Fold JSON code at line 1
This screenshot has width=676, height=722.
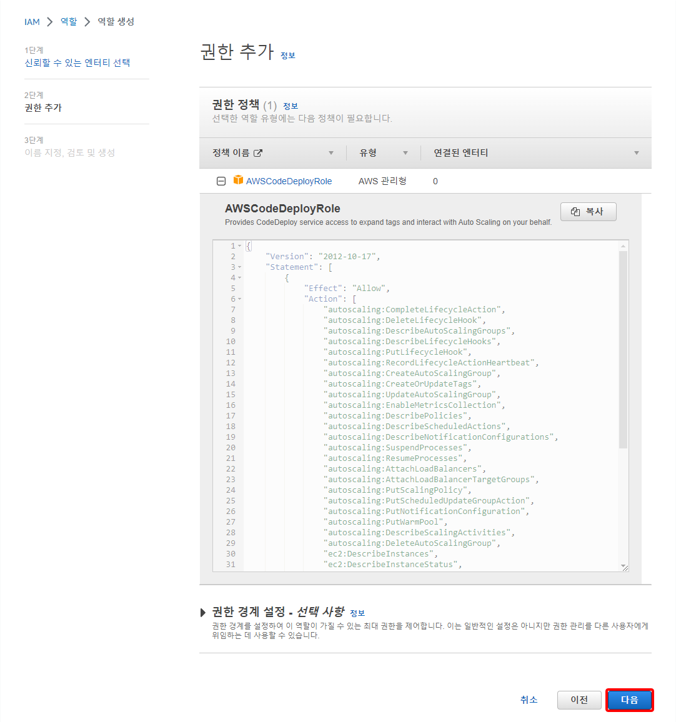pyautogui.click(x=239, y=246)
